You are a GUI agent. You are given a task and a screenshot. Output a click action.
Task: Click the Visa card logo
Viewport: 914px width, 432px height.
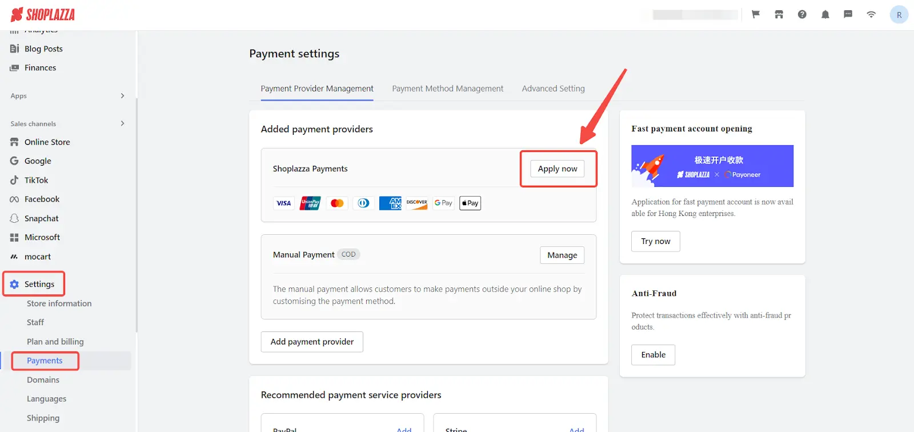click(x=284, y=203)
